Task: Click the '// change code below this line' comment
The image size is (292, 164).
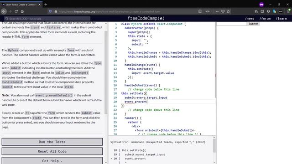Action: coord(153,89)
